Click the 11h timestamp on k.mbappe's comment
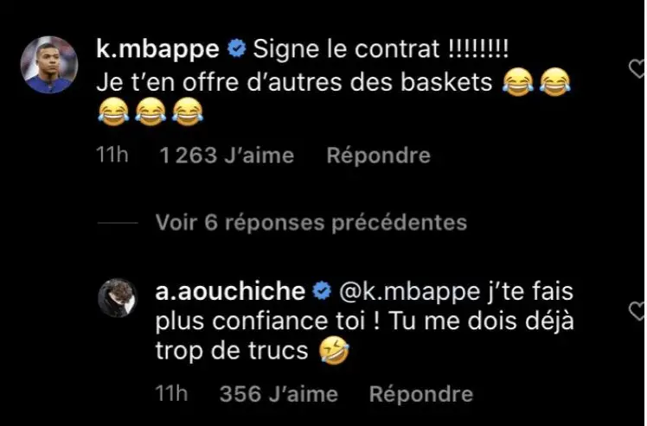The height and width of the screenshot is (426, 647). pyautogui.click(x=112, y=156)
